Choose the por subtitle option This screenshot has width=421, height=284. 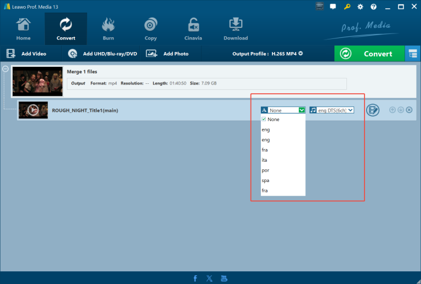pyautogui.click(x=283, y=170)
